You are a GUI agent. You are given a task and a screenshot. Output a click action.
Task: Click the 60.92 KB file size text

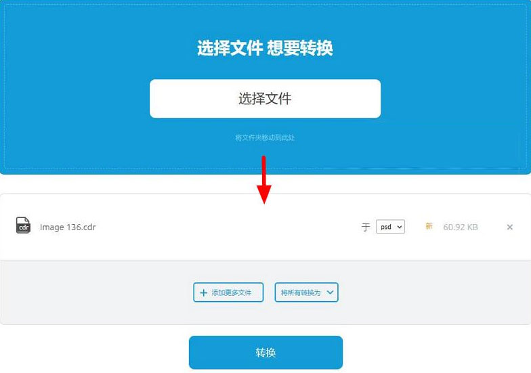point(461,227)
